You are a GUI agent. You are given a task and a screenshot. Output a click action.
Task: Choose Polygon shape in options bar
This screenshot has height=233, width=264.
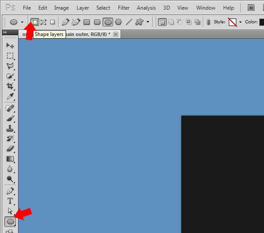tap(118, 22)
